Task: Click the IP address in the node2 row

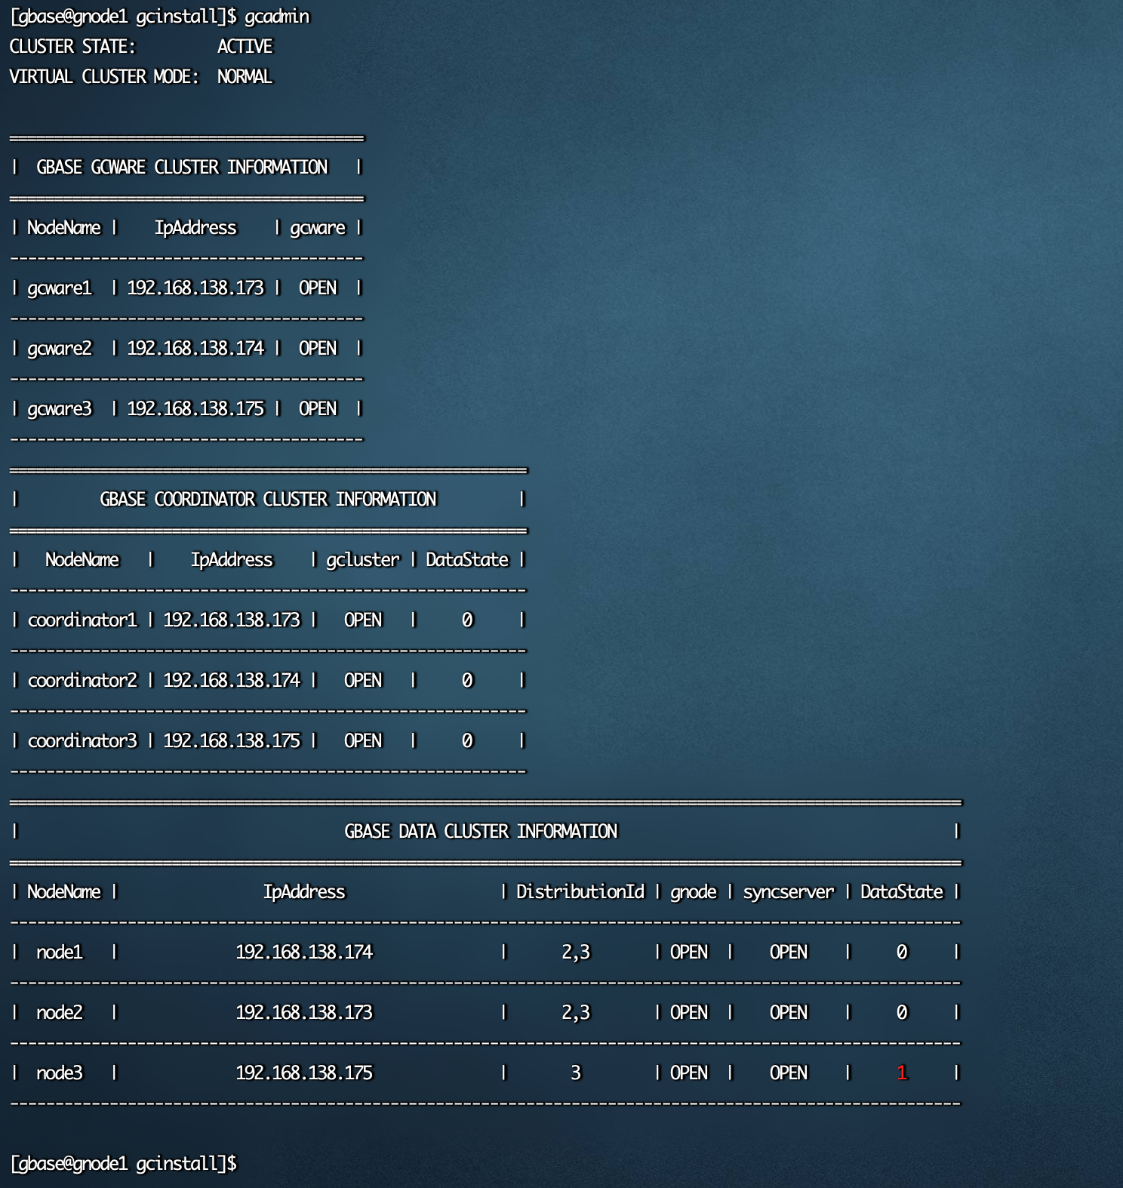Action: 304,1013
